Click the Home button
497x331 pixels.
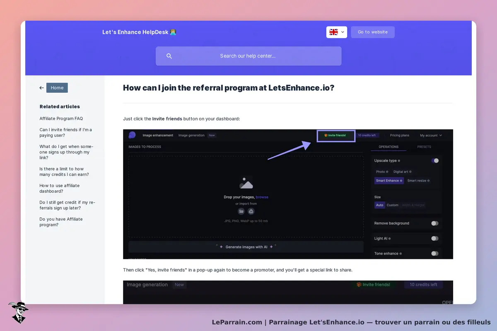pos(57,88)
